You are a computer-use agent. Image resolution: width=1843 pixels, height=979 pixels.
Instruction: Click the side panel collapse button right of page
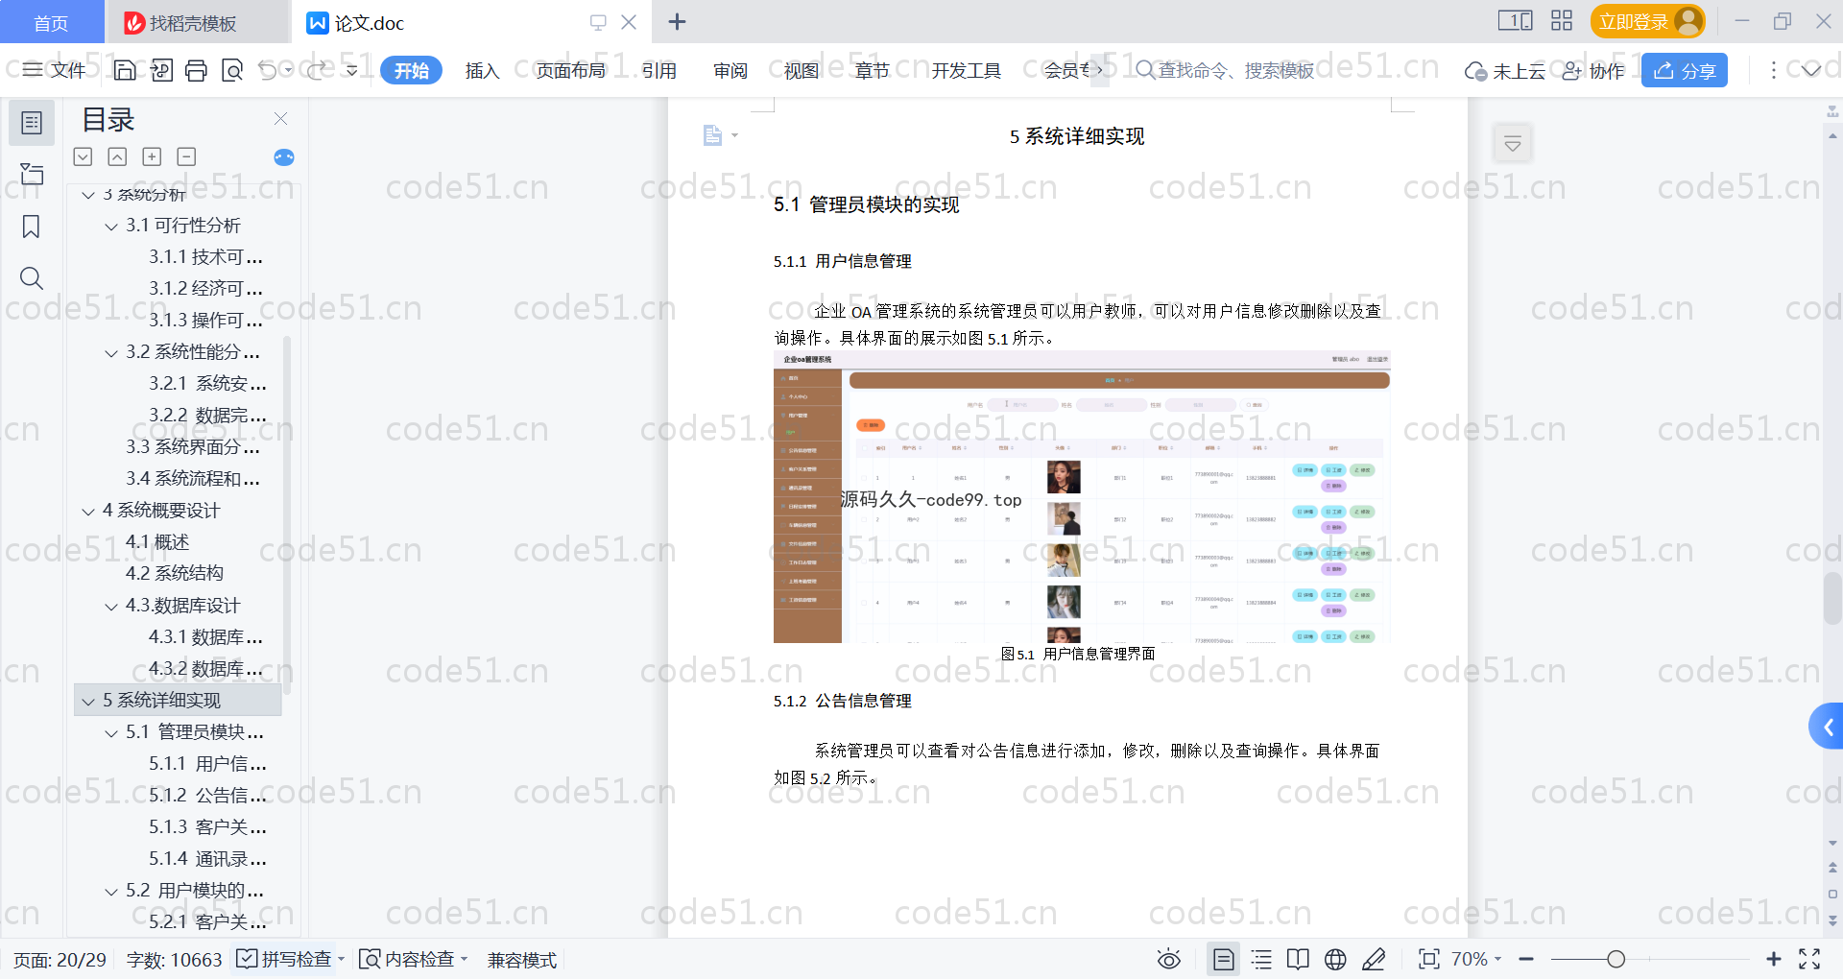[1513, 144]
